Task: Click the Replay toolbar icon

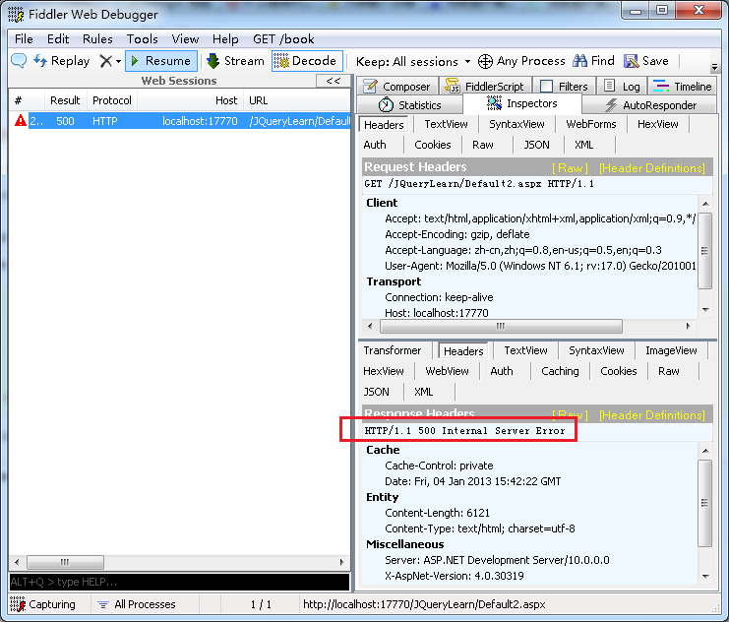Action: click(x=40, y=61)
